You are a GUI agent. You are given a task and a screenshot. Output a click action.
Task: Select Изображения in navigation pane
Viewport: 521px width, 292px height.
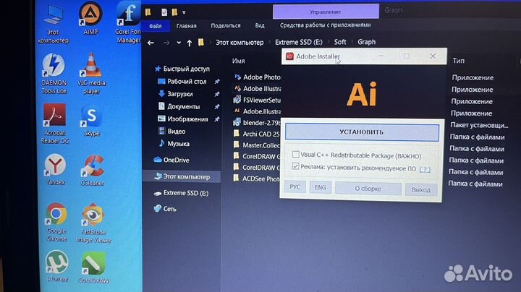point(183,119)
